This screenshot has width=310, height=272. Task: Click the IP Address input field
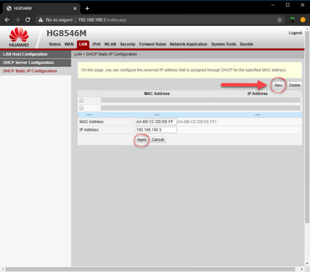pyautogui.click(x=156, y=130)
